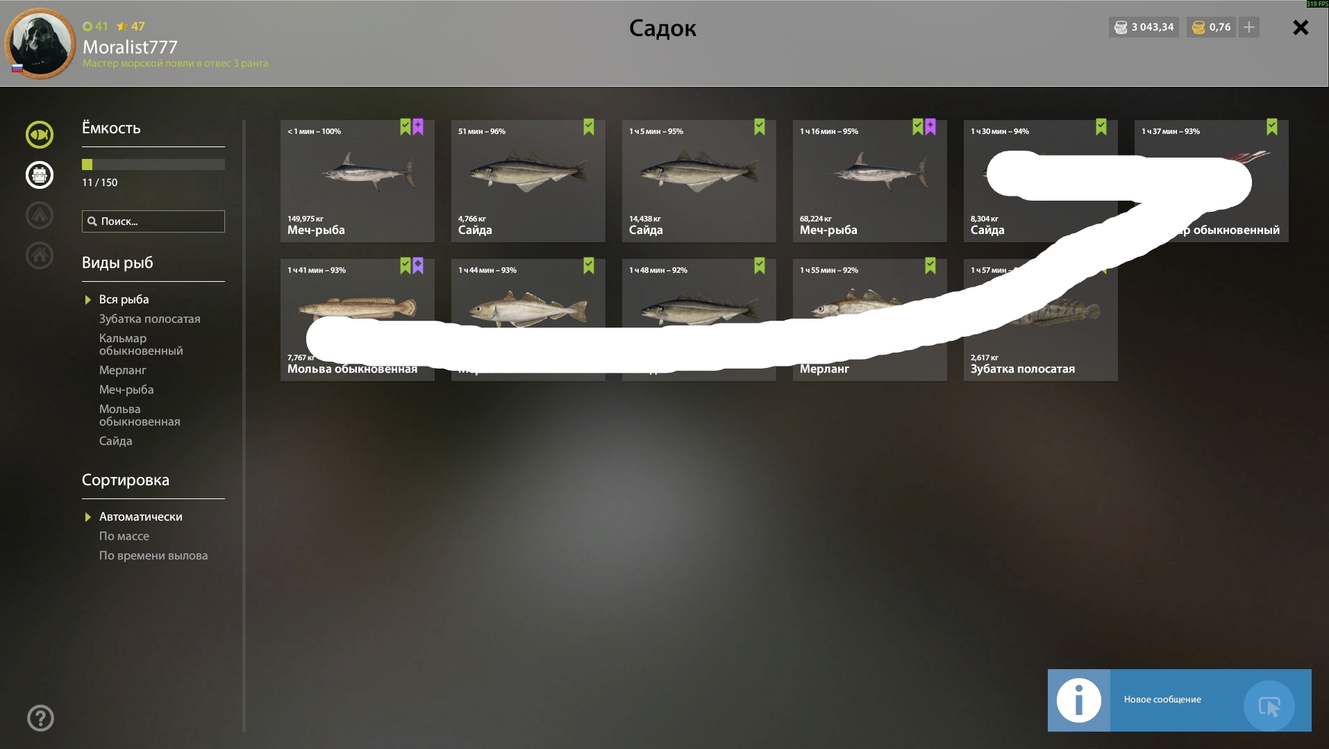Open the new message info icon
This screenshot has height=749, width=1329.
point(1078,700)
